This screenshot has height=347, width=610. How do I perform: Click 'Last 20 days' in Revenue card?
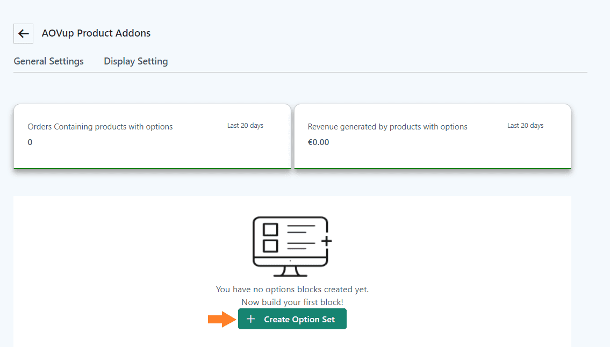(525, 126)
